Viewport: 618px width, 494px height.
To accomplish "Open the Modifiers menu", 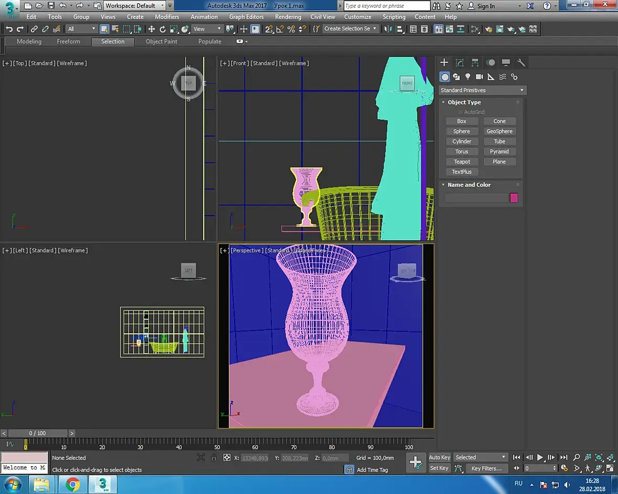I will coord(167,17).
